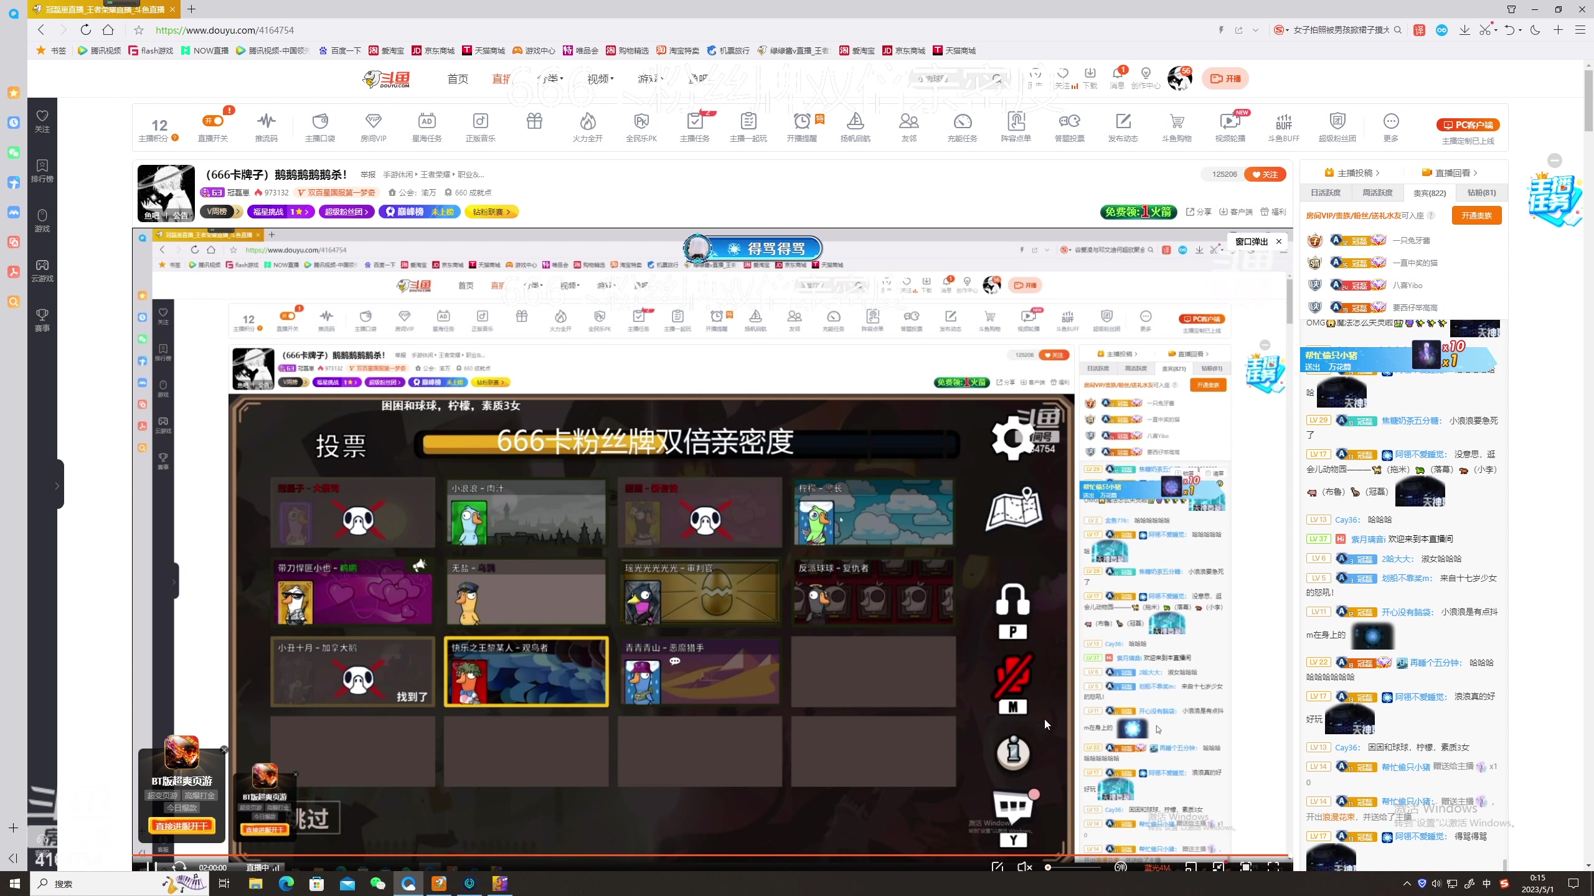Open 全民乐PK shield icon
The image size is (1594, 896).
point(641,121)
